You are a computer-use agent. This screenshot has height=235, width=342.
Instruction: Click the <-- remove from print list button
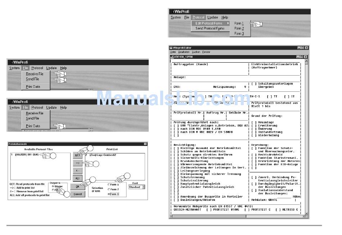click(x=77, y=171)
